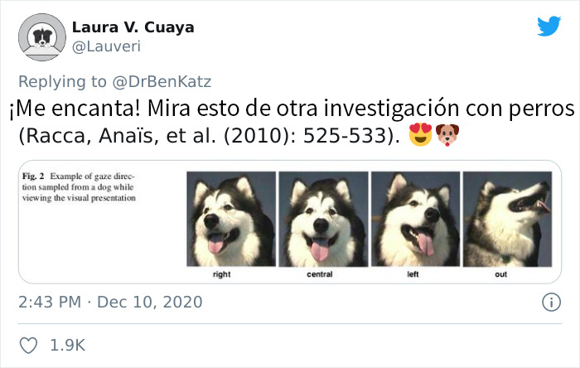
Task: Open the @DrBenKatz mention link
Action: click(x=162, y=81)
